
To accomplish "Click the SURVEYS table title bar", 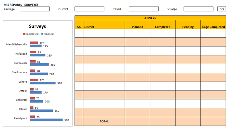I will [150, 18].
